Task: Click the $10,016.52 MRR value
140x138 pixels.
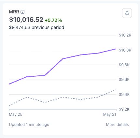Action: tap(26, 20)
